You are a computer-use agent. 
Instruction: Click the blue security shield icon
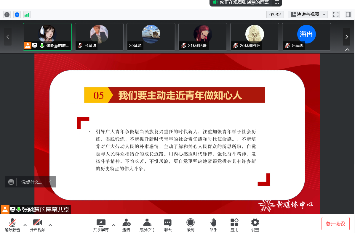pyautogui.click(x=17, y=14)
